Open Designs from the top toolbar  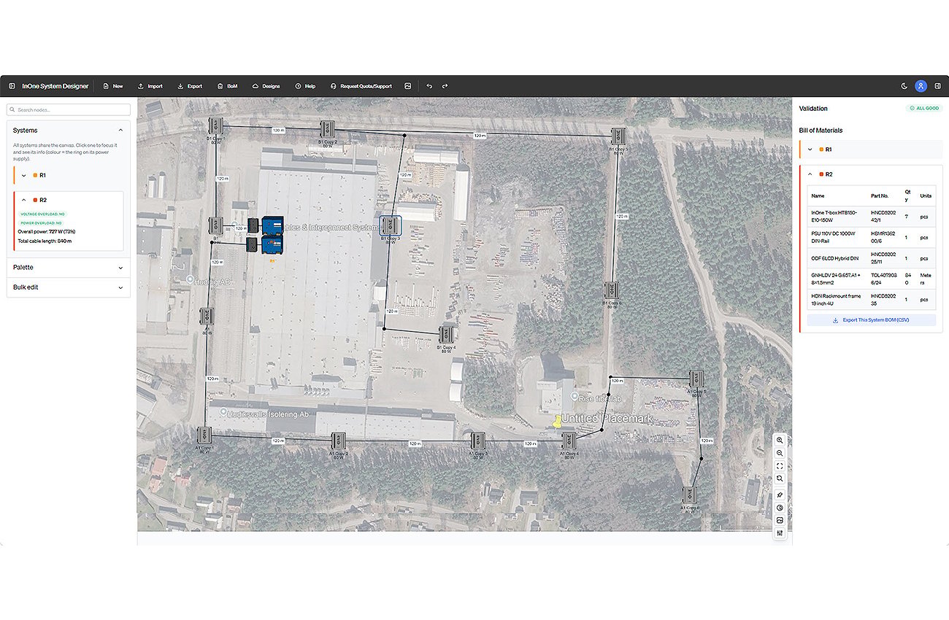tap(266, 86)
